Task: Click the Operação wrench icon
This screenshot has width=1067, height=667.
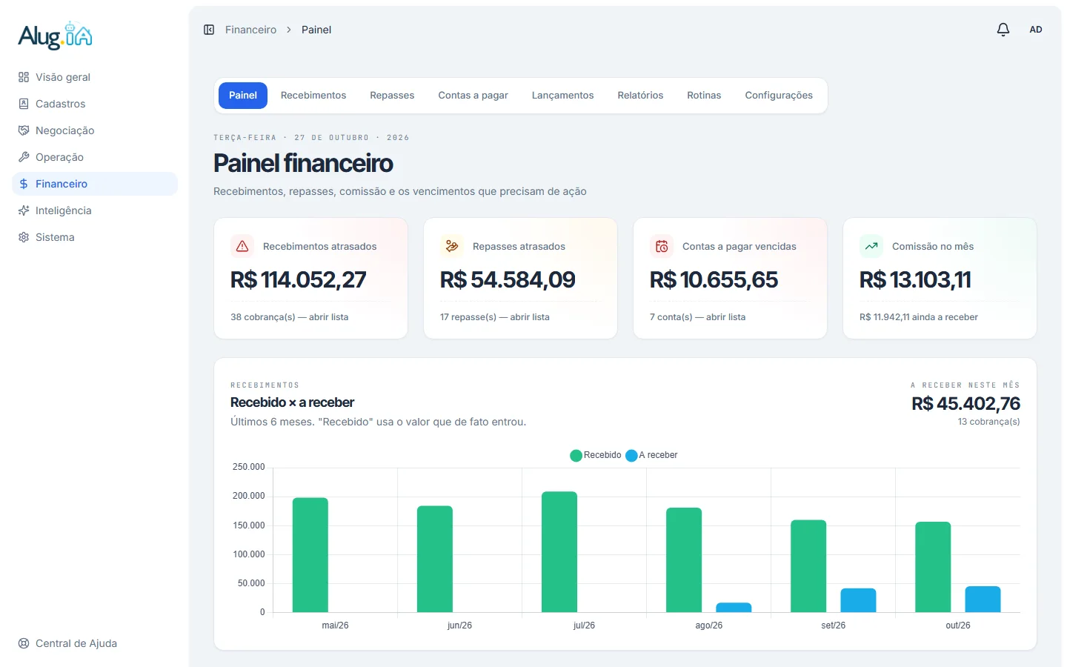Action: [24, 157]
